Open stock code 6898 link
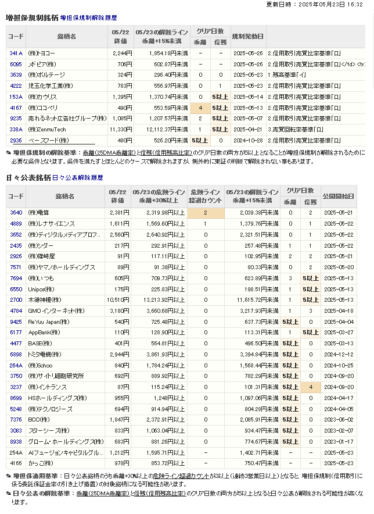Screen dimensions: 374x514 16,354
